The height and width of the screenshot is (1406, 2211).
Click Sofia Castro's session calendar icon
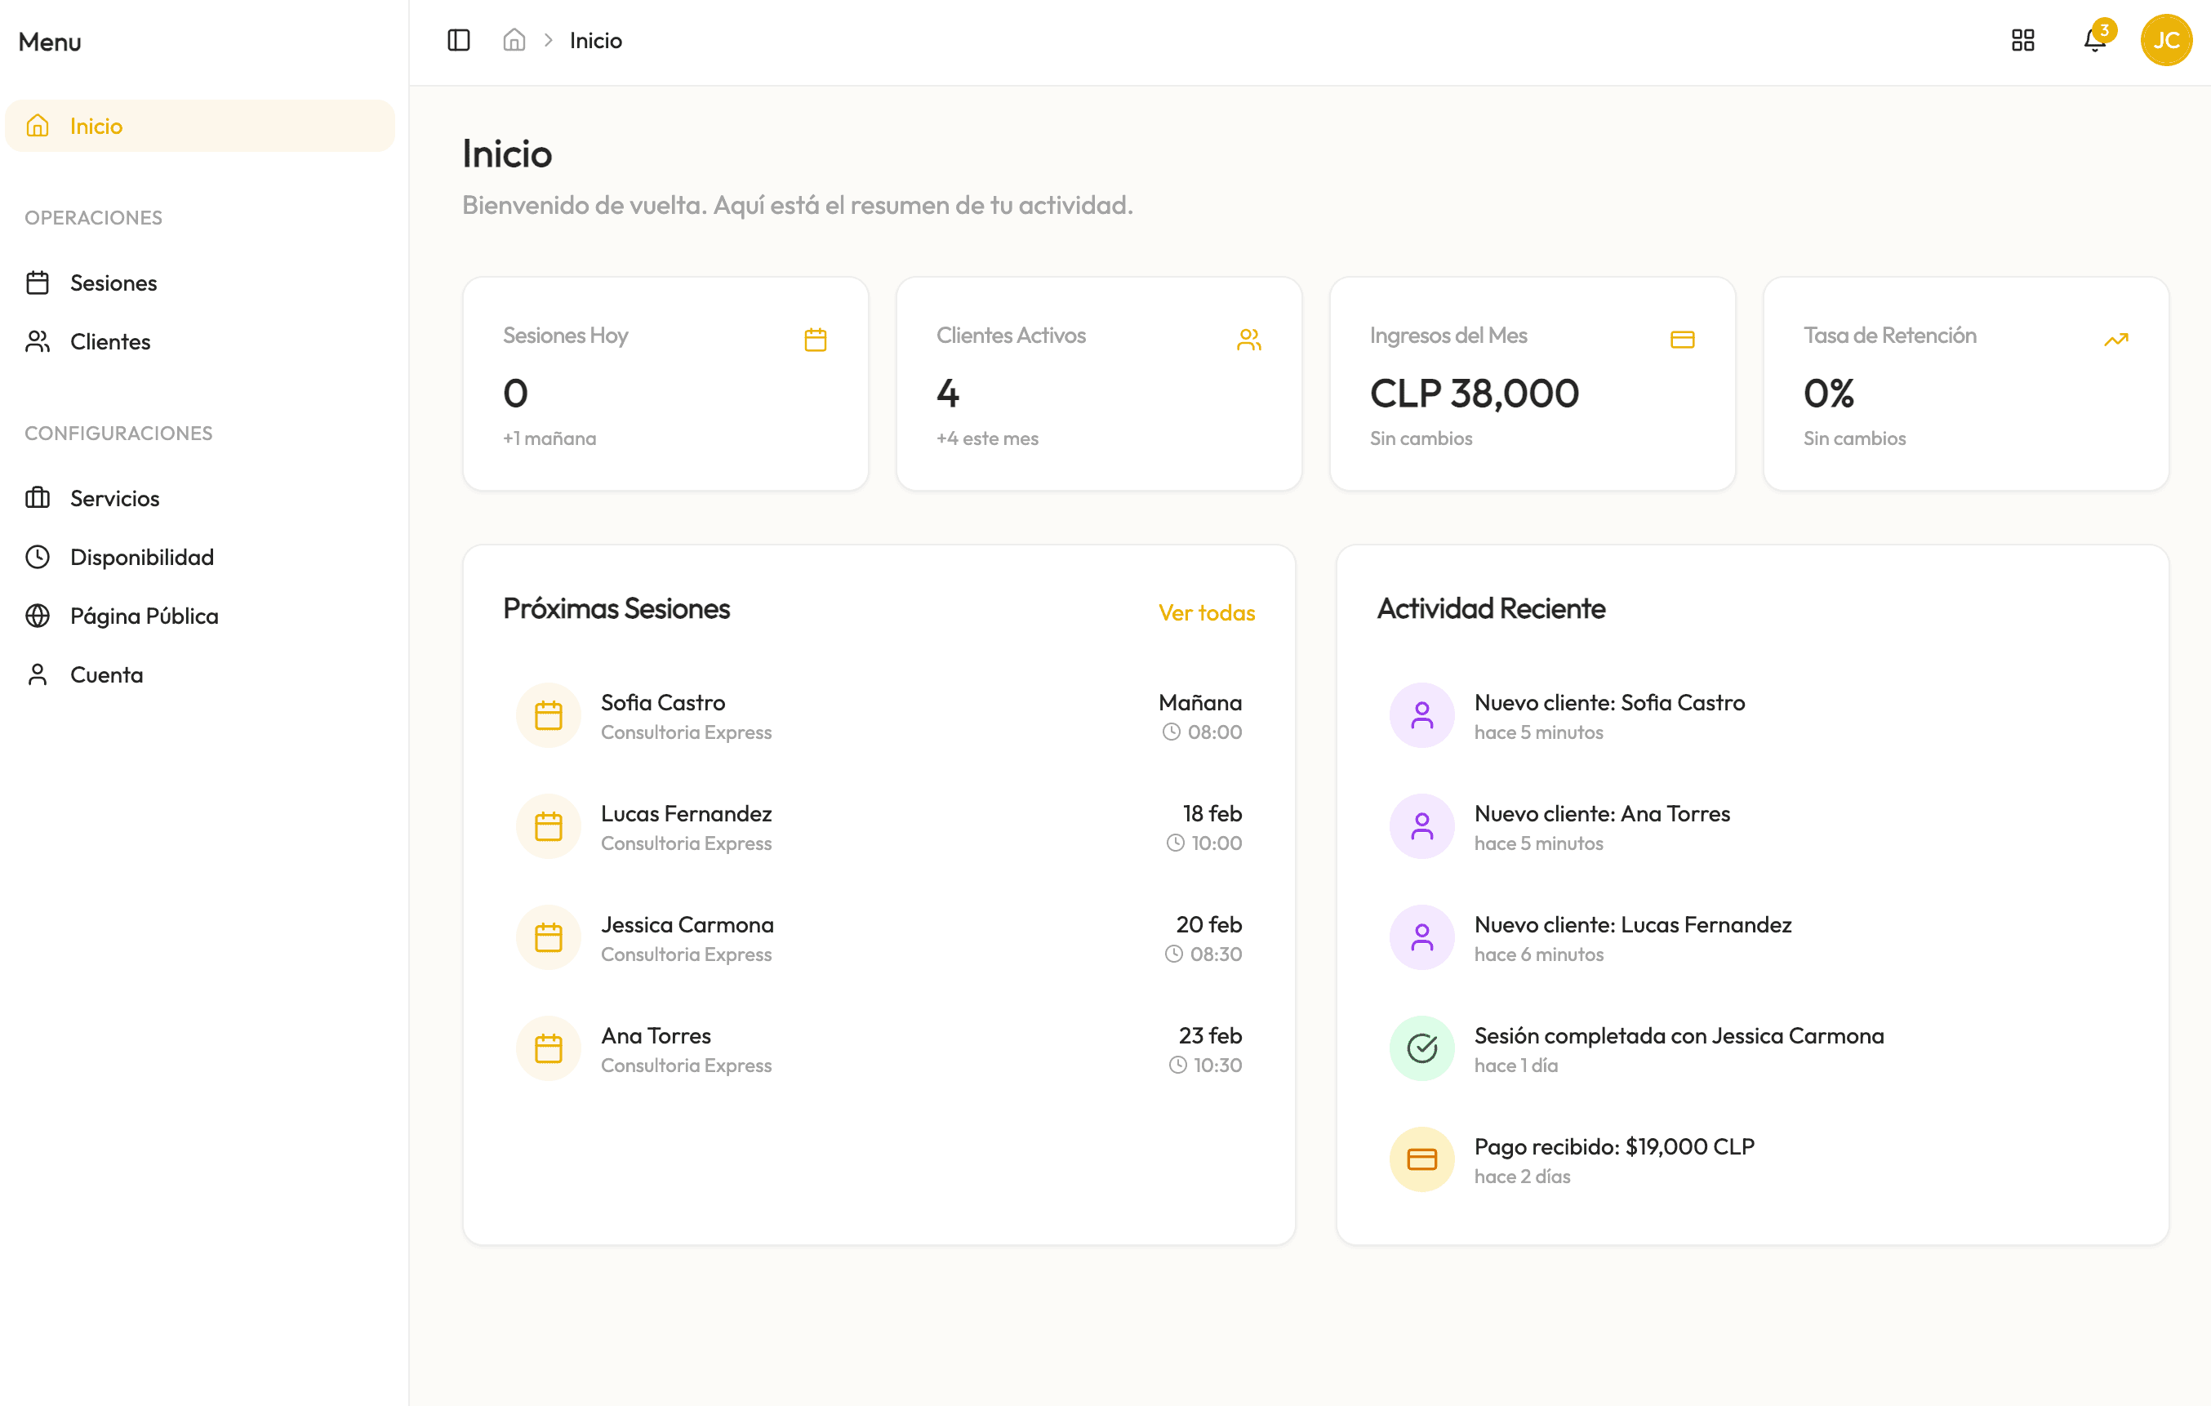click(548, 714)
